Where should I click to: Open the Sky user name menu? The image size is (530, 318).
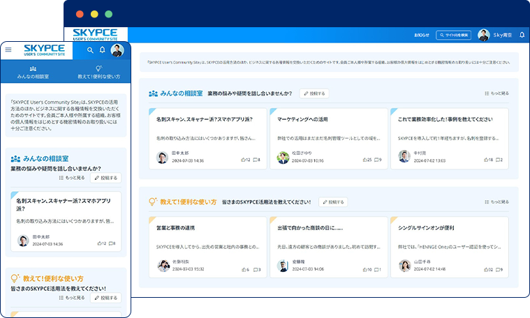coord(503,35)
